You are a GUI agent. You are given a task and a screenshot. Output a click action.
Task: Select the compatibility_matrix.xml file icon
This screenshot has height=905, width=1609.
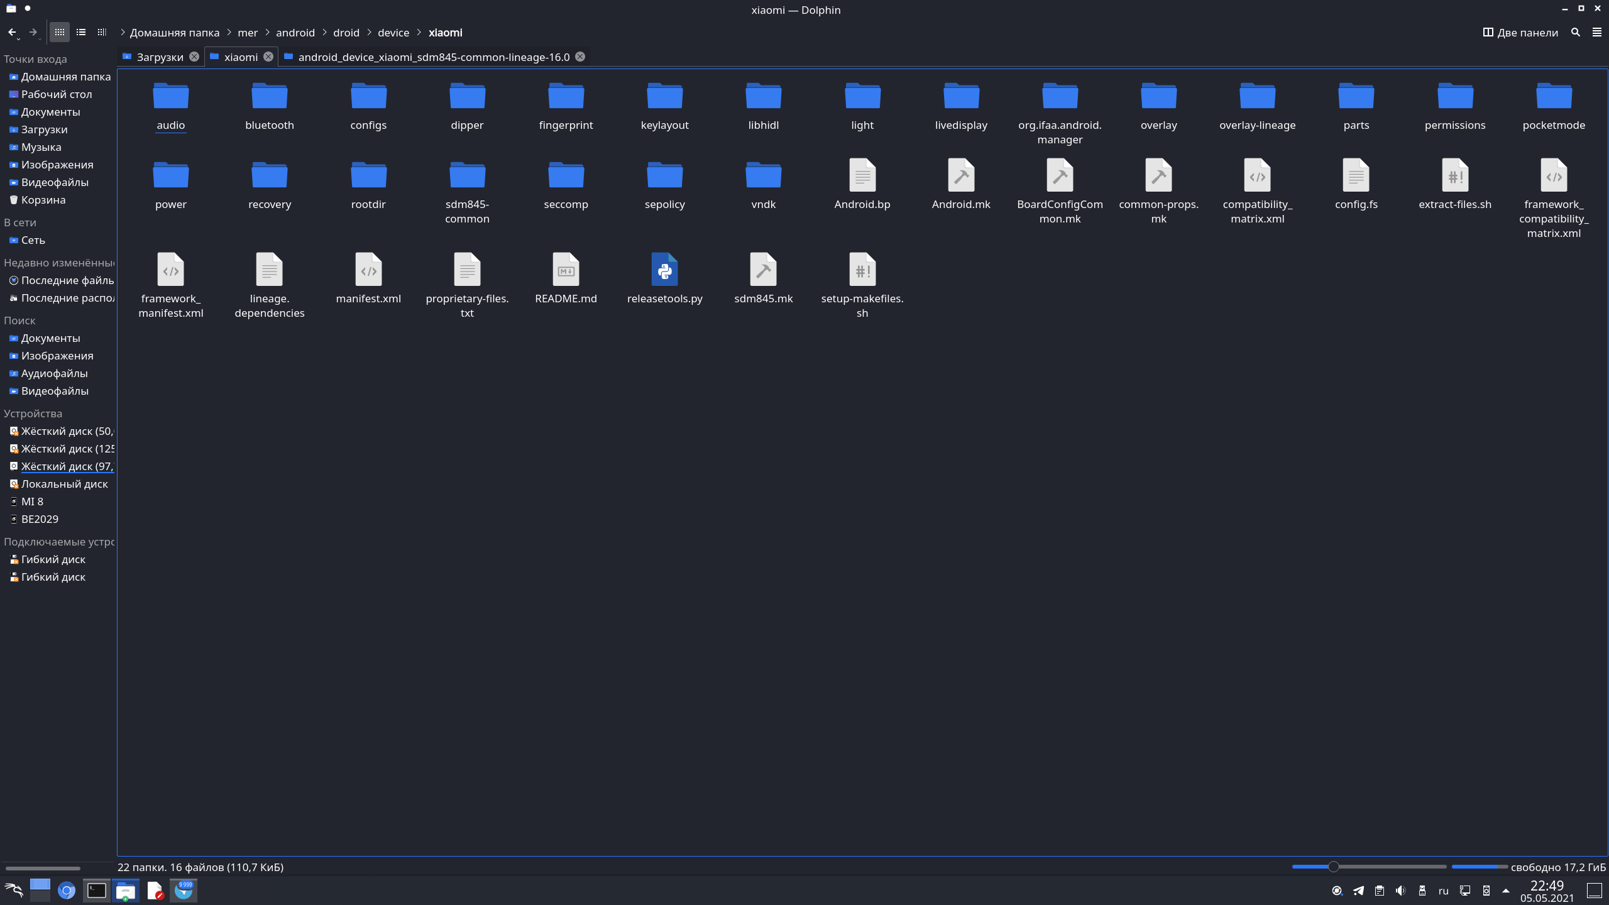(x=1258, y=175)
